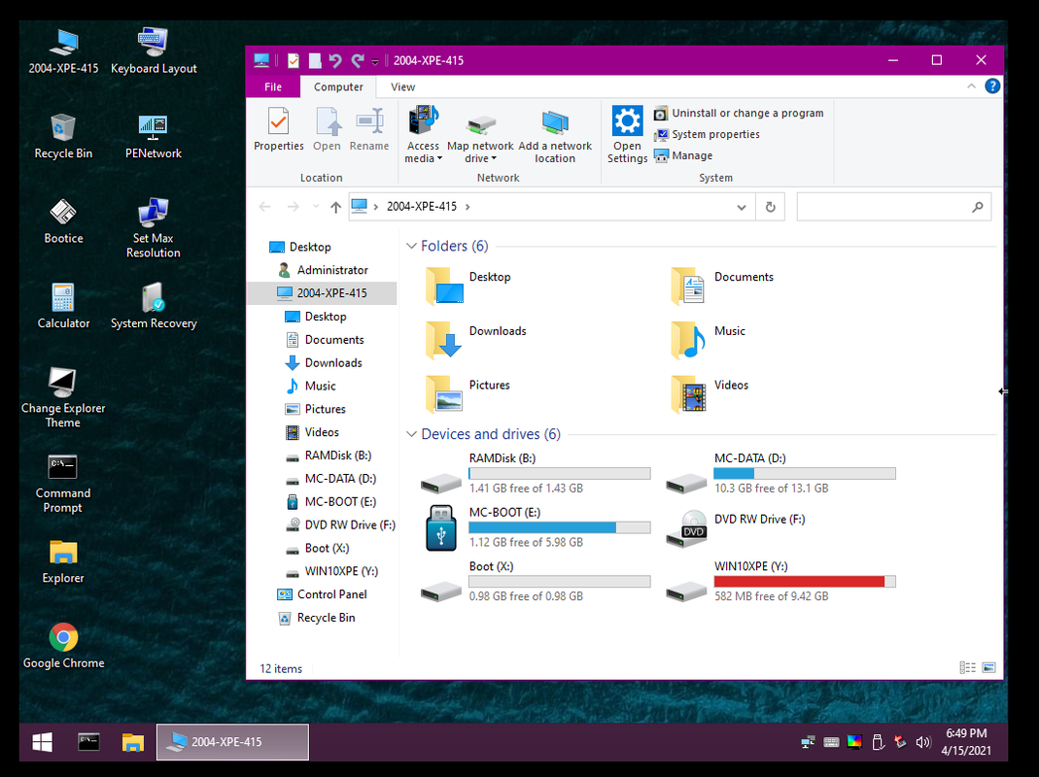Switch to Details view in status bar
This screenshot has height=777, width=1039.
[x=967, y=667]
